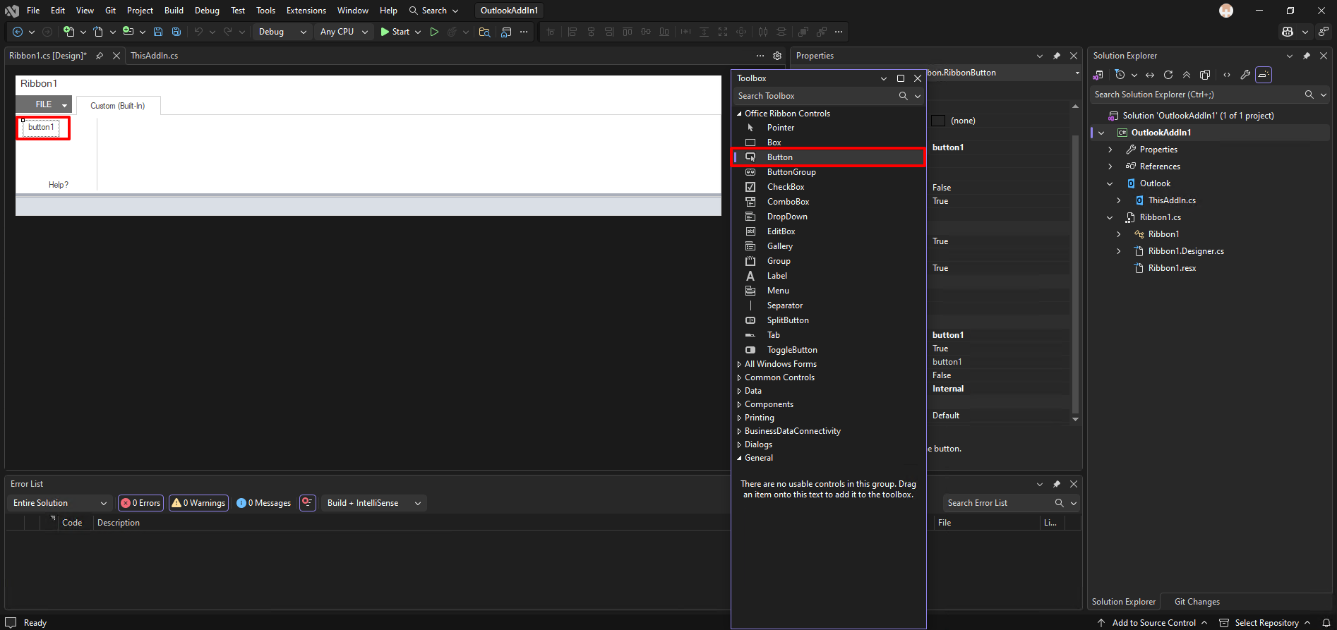This screenshot has width=1337, height=630.
Task: Click the Error List pin icon
Action: tap(1057, 484)
